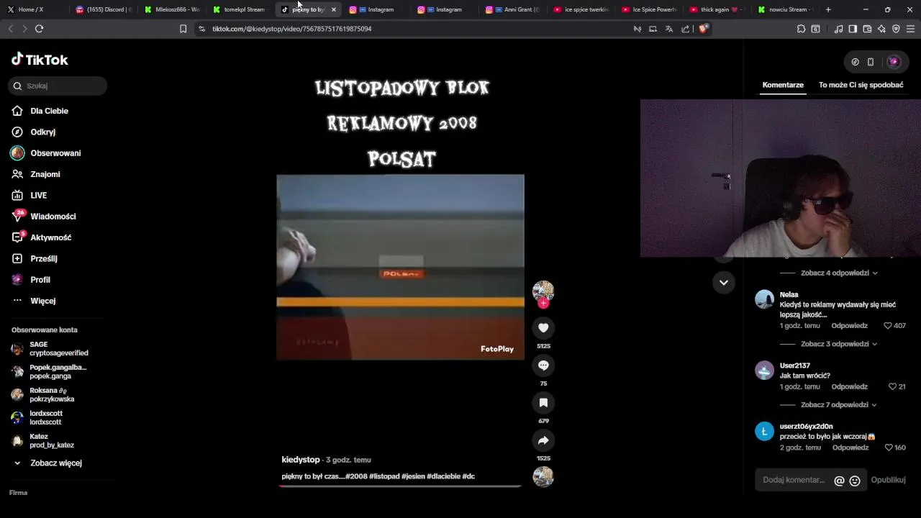Like the video with heart icon
The image size is (921, 518).
point(543,328)
